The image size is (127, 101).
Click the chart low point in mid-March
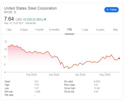[69, 69]
